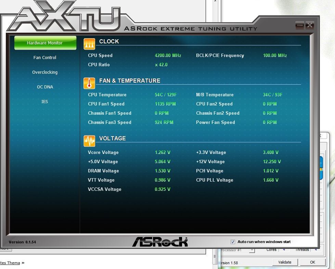Click Chassis Fan3 Speed 924 RPM
The height and width of the screenshot is (269, 335).
point(164,122)
